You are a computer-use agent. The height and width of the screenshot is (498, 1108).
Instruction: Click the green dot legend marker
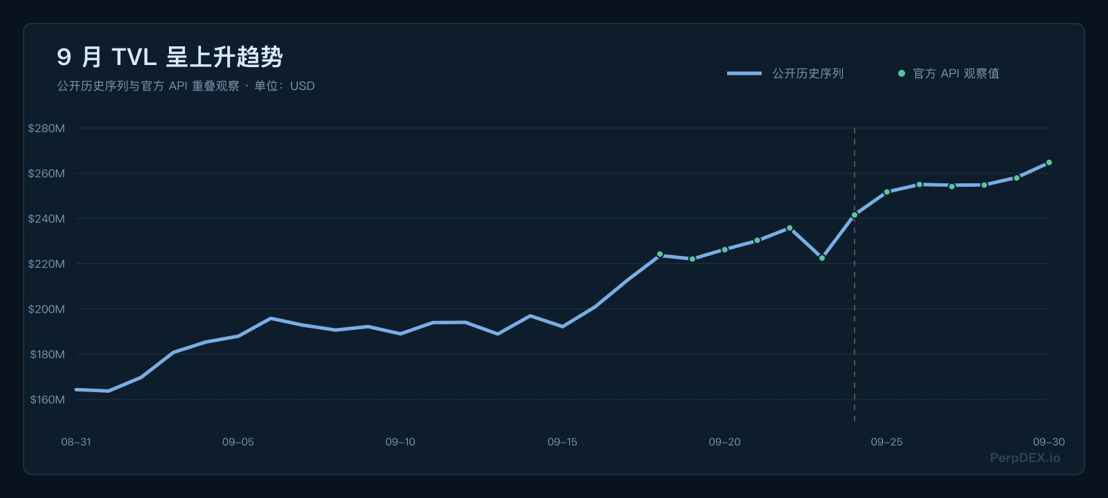click(x=901, y=73)
